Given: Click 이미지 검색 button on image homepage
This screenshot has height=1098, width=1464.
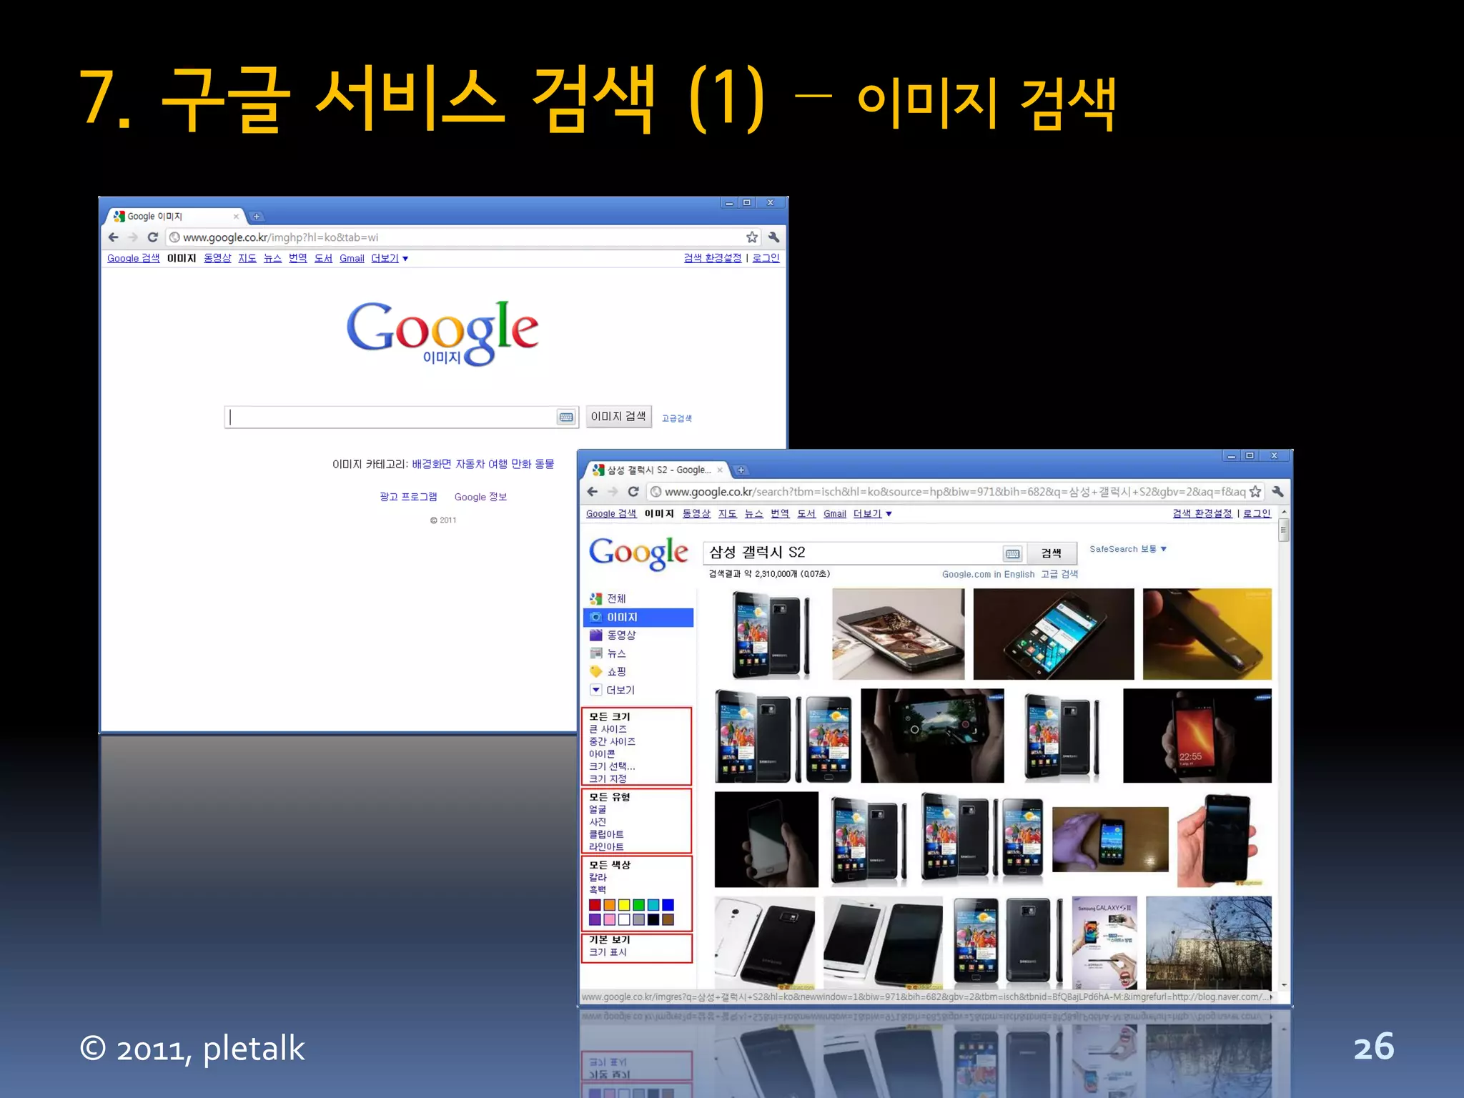Looking at the screenshot, I should (618, 416).
